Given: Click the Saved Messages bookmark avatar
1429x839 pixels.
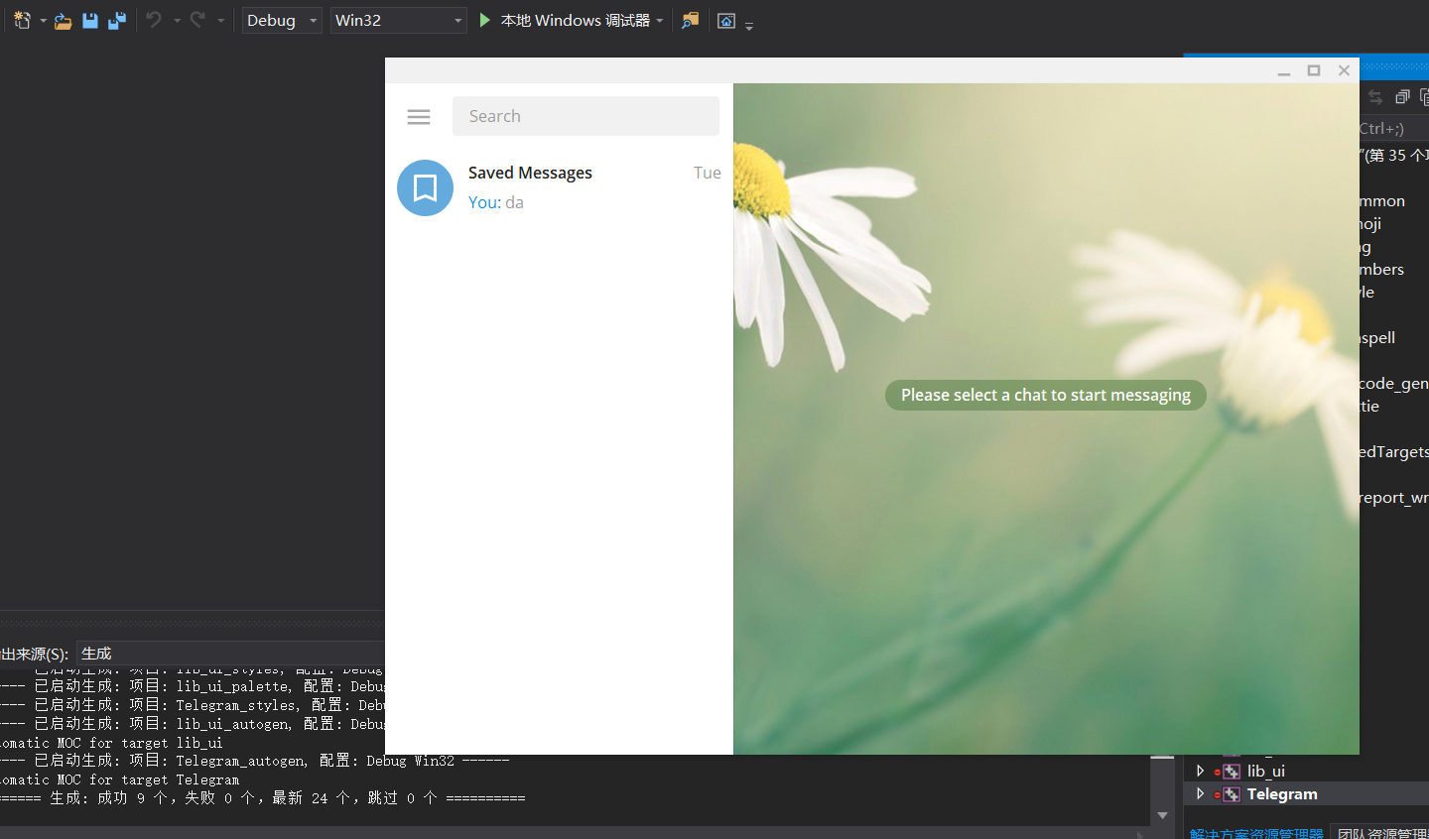Looking at the screenshot, I should pos(425,187).
